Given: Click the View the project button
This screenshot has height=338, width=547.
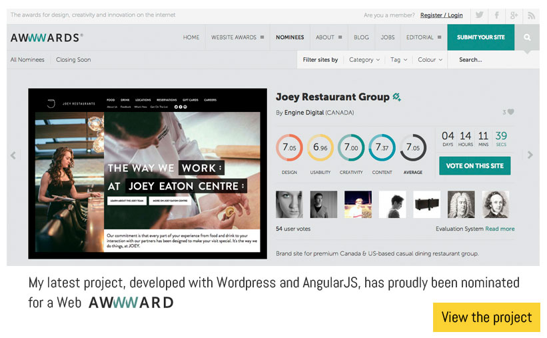Looking at the screenshot, I should [x=486, y=317].
